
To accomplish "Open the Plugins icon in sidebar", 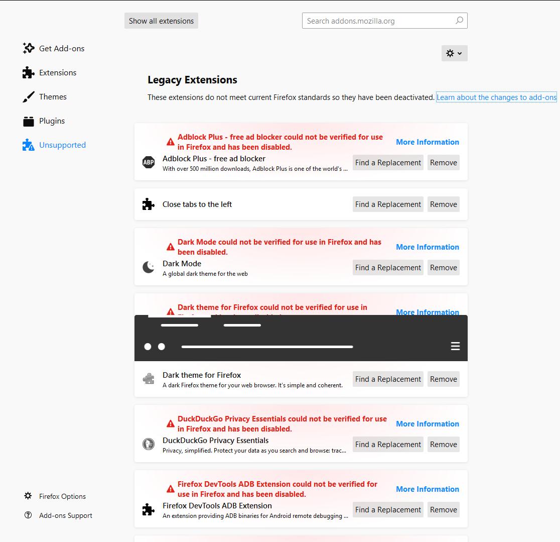I will [28, 121].
